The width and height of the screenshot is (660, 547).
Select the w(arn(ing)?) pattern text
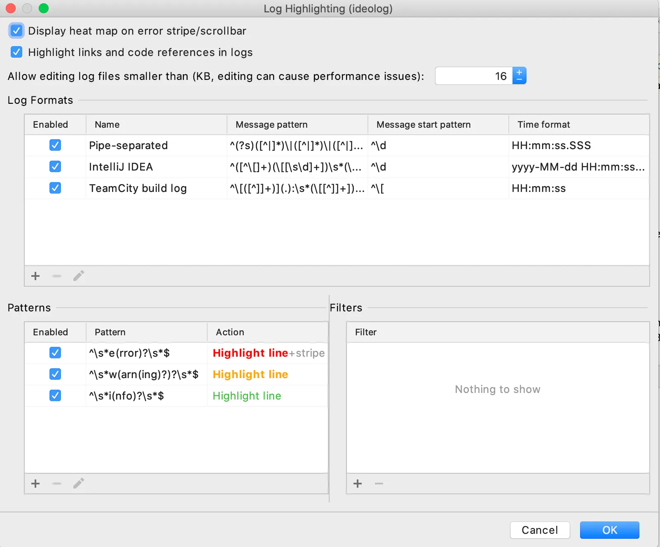[144, 374]
